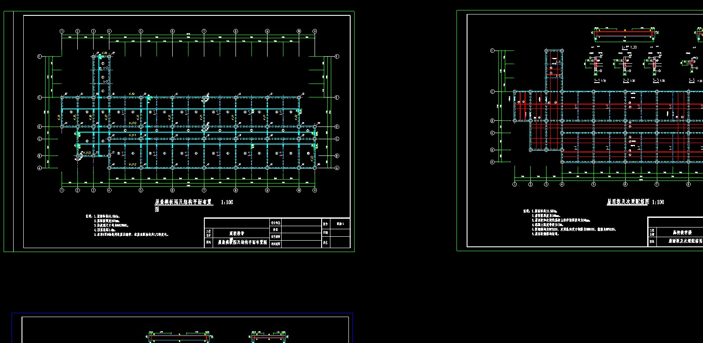Click axis bubble F in right plan

click(x=493, y=51)
